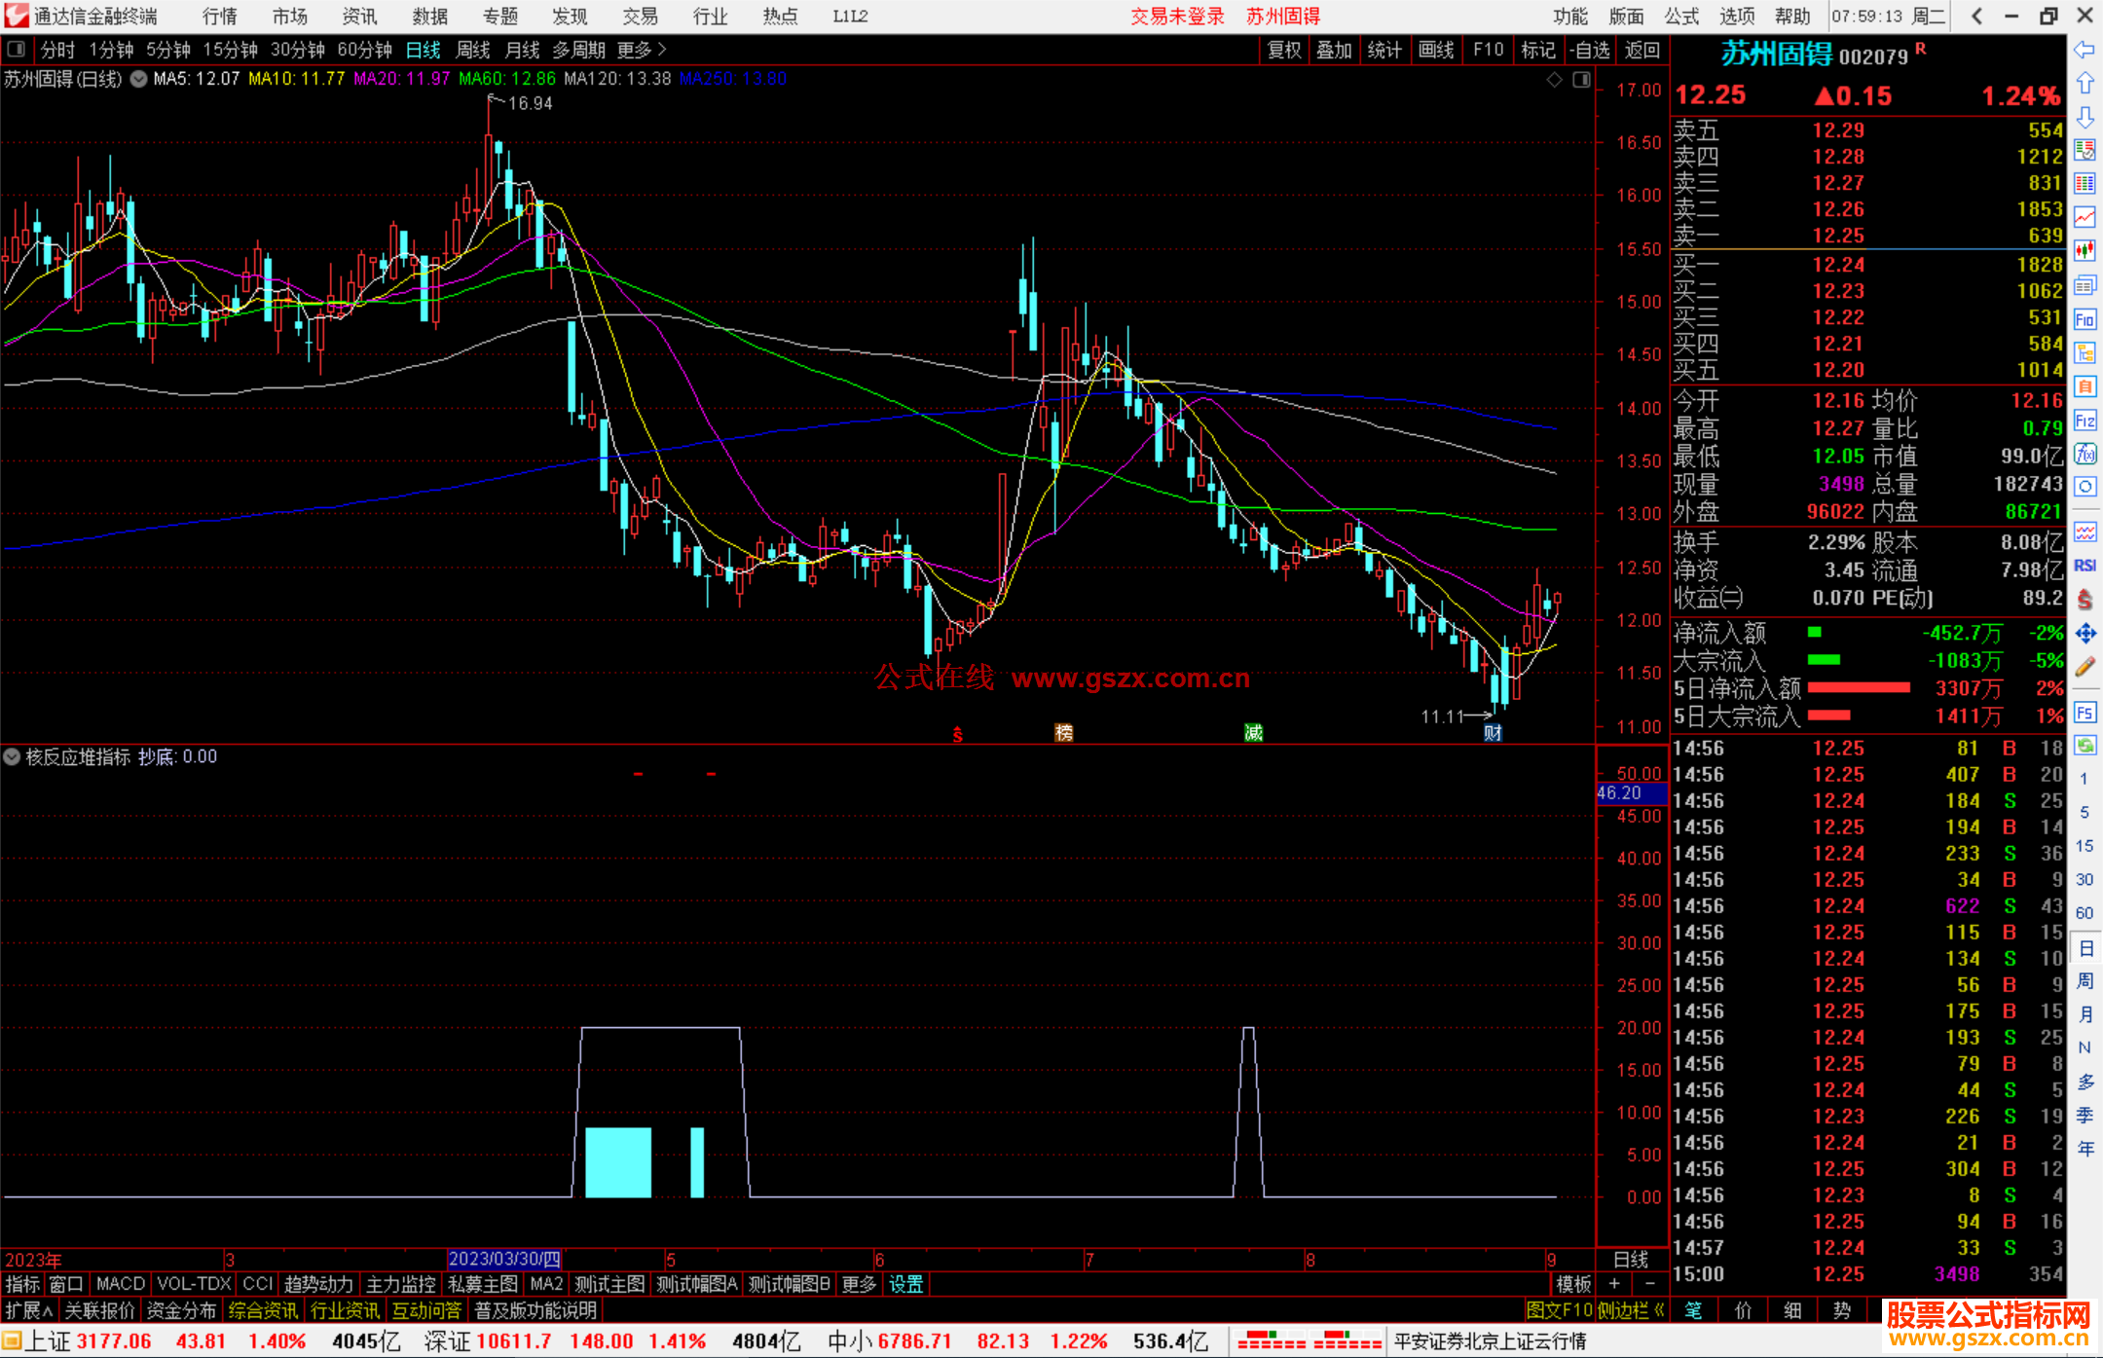Open the F10 info icon in sidebar
The image size is (2103, 1358).
(x=2085, y=320)
